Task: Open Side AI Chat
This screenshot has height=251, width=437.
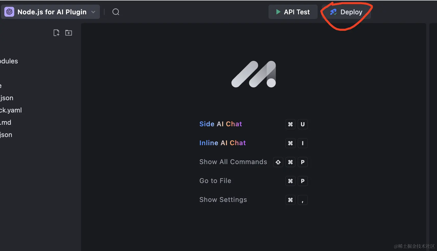Action: (x=221, y=124)
